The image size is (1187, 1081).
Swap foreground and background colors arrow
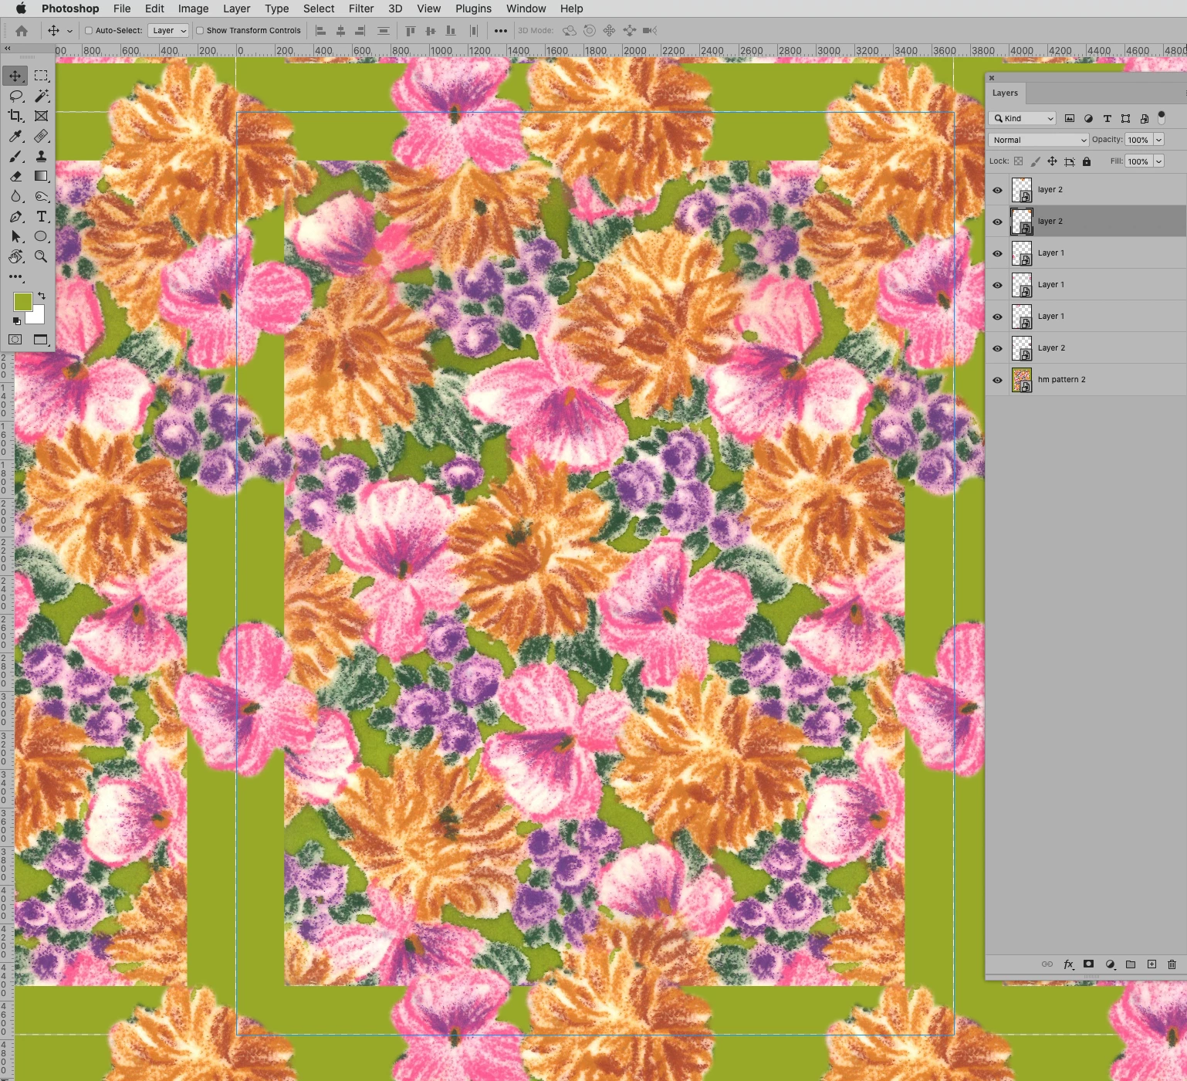pos(42,296)
